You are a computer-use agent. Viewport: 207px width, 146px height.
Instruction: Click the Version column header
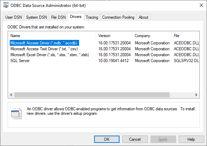[114, 36]
